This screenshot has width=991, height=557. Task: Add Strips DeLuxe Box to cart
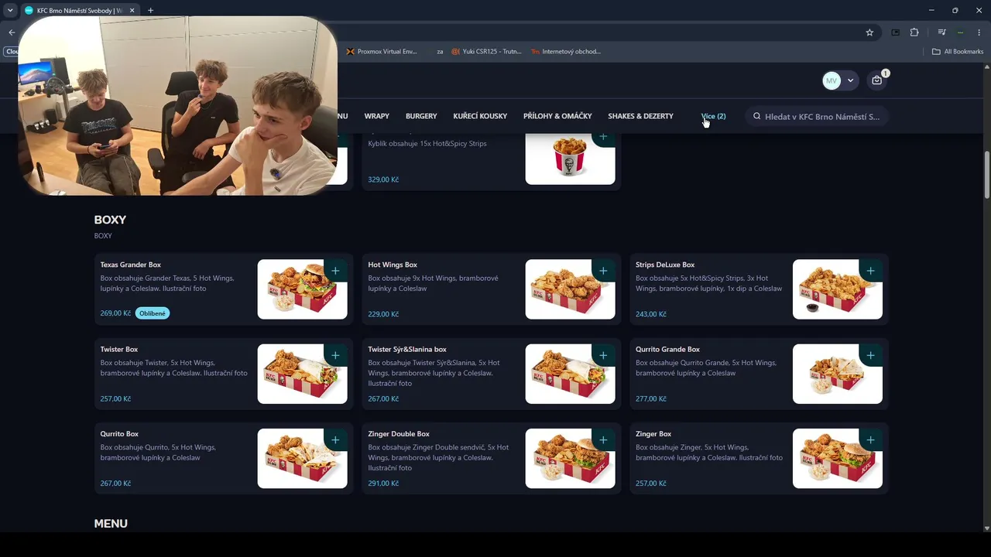(870, 271)
